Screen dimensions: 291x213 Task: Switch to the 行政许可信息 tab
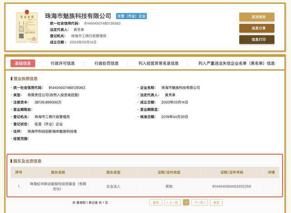click(63, 64)
